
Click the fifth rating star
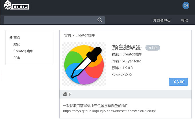pyautogui.click(x=131, y=75)
